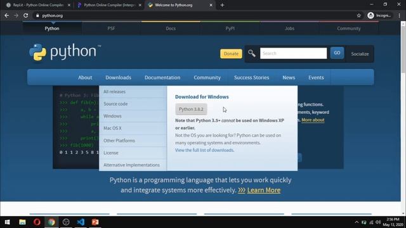Open the Downloads menu
Image resolution: width=406 pixels, height=228 pixels.
click(x=119, y=77)
